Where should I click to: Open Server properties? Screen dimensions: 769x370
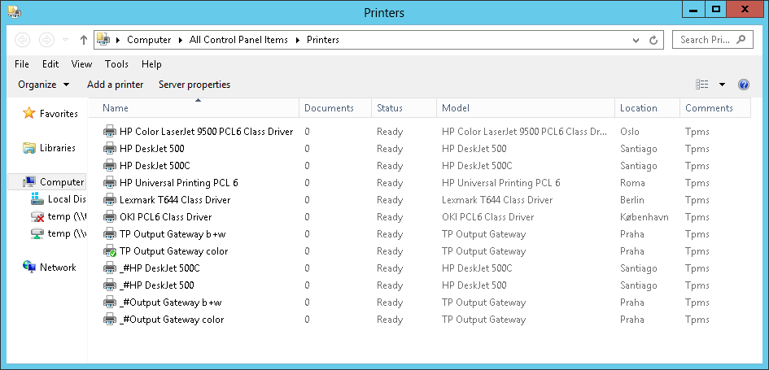[194, 85]
